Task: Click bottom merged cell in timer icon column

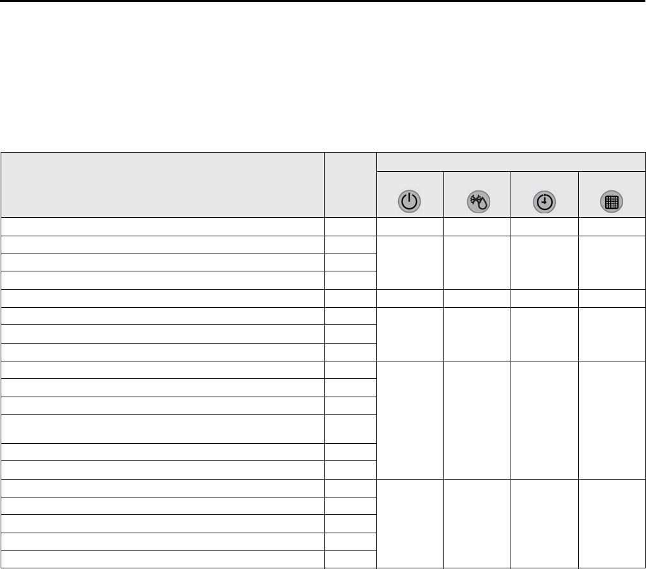Action: tap(545, 523)
